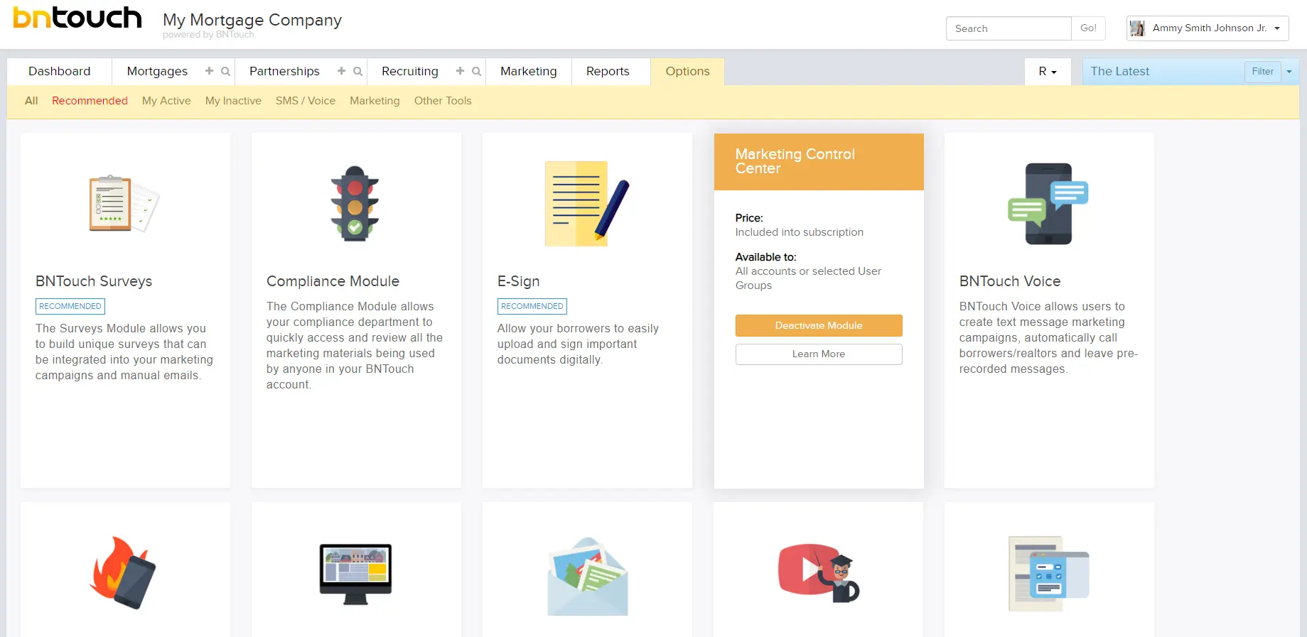
Task: Click the video tutorial play icon
Action: [x=818, y=573]
